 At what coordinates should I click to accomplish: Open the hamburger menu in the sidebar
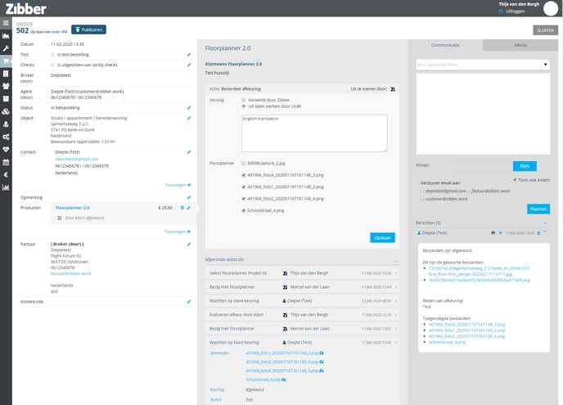[6, 24]
